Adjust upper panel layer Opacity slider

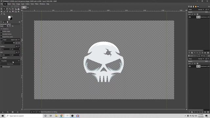[199, 12]
